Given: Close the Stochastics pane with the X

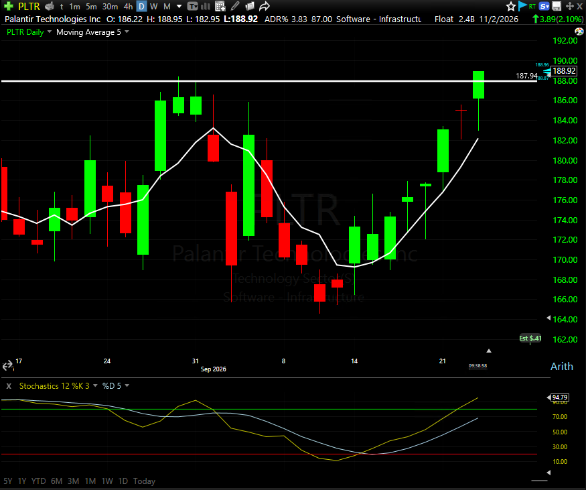Looking at the screenshot, I should click(9, 386).
